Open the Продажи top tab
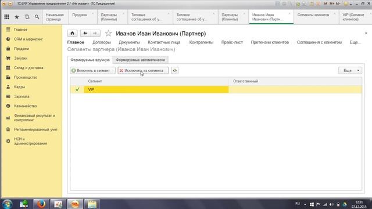 coord(83,17)
